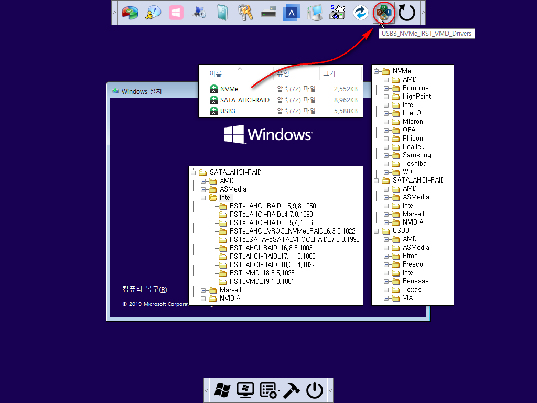Open the screenshot camera 'S' icon
Image resolution: width=537 pixels, height=403 pixels.
[x=337, y=13]
